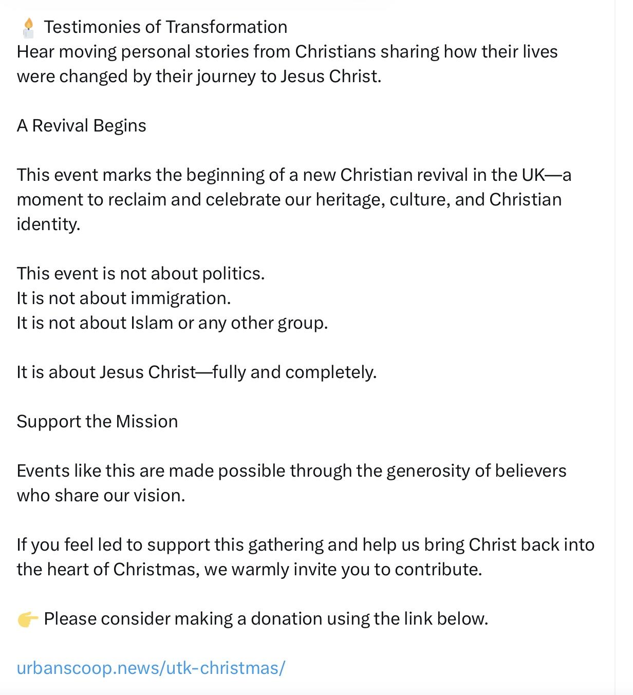Click the word "identity." ending the revival paragraph
The image size is (633, 695).
pos(48,224)
